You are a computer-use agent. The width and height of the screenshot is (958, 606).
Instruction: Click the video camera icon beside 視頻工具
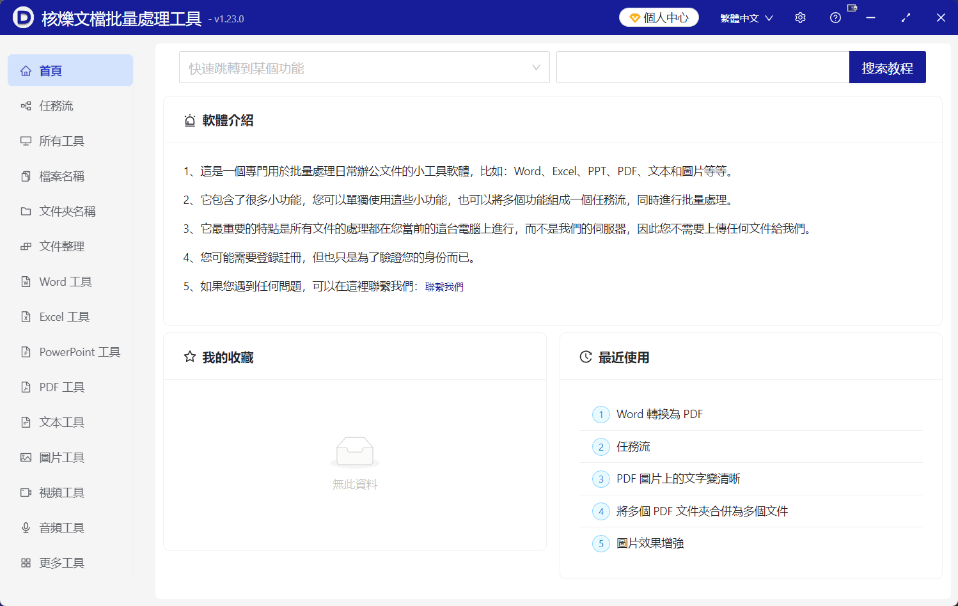coord(26,493)
